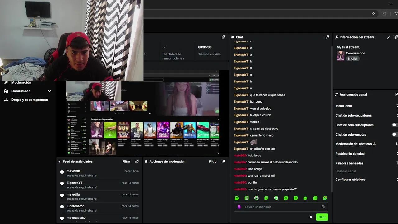Go to Moderación in sidebar

pos(21,82)
